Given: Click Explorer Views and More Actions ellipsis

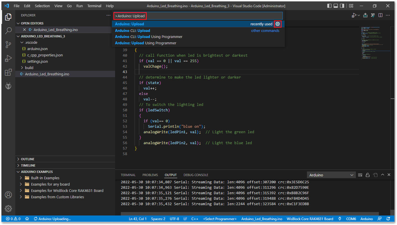Looking at the screenshot, I should pyautogui.click(x=108, y=15).
